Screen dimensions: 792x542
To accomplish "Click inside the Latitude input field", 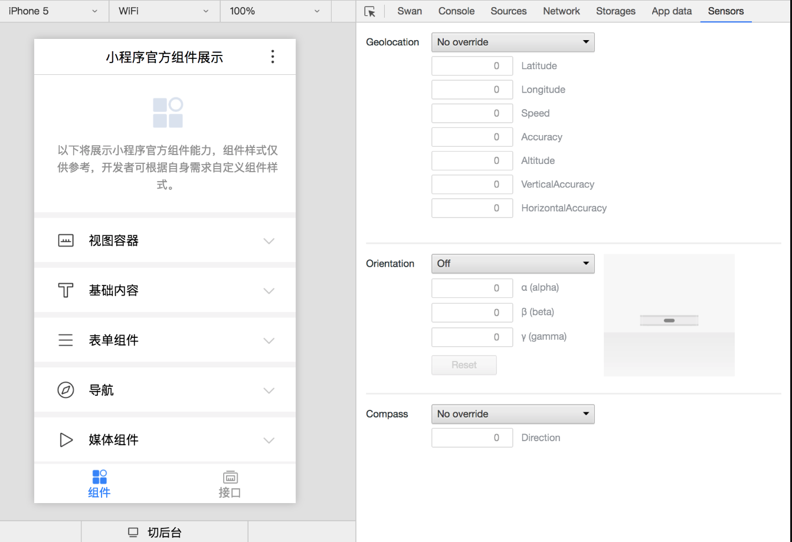I will 472,65.
